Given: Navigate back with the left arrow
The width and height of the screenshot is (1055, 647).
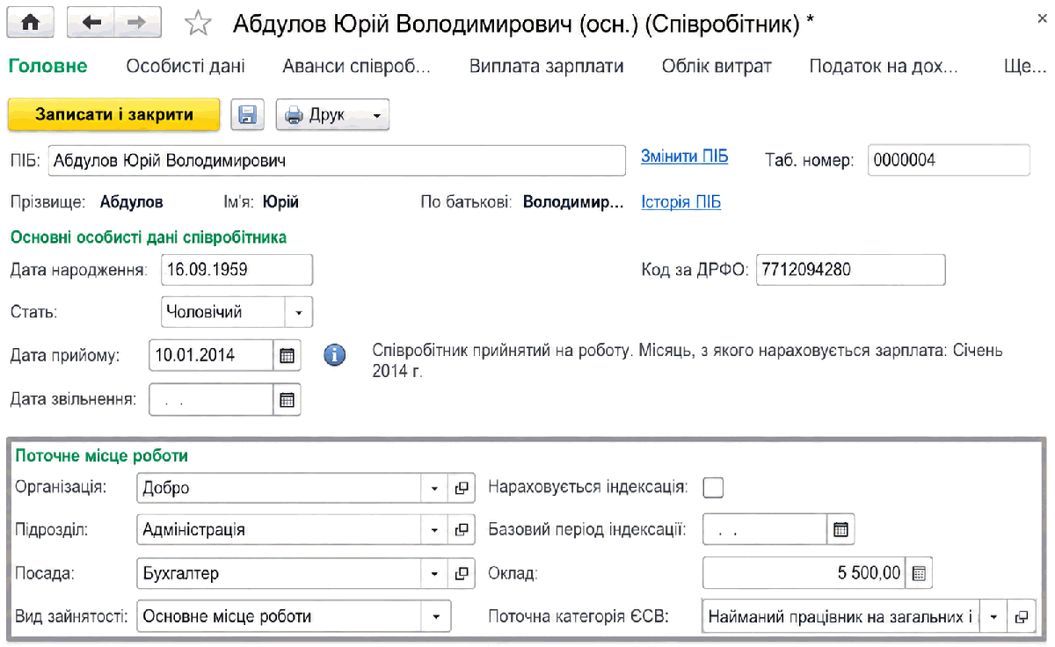Looking at the screenshot, I should point(91,24).
